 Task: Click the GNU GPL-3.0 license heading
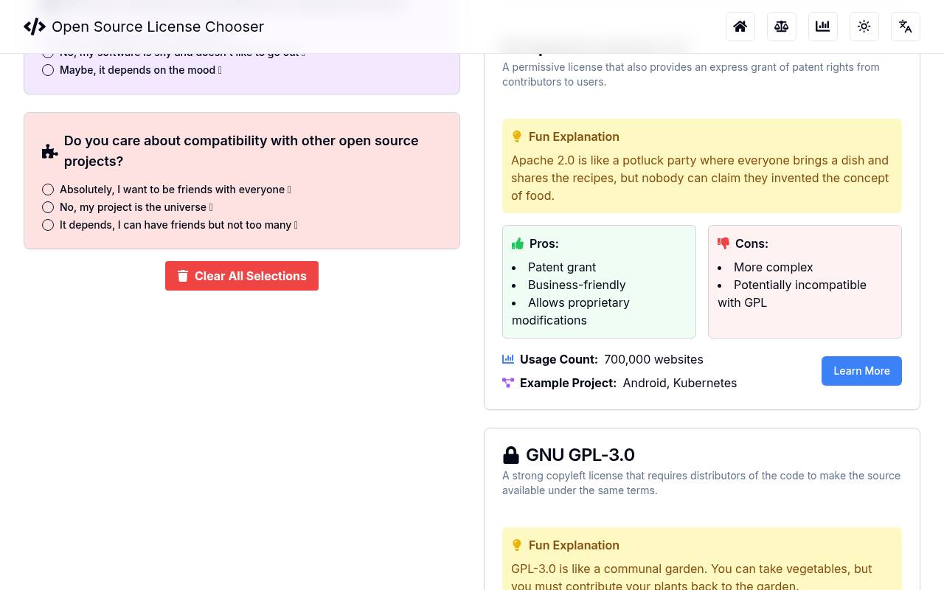580,454
